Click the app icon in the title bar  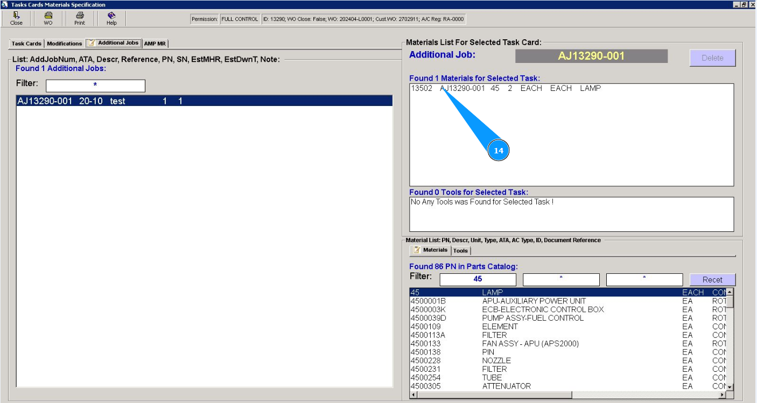(x=5, y=4)
